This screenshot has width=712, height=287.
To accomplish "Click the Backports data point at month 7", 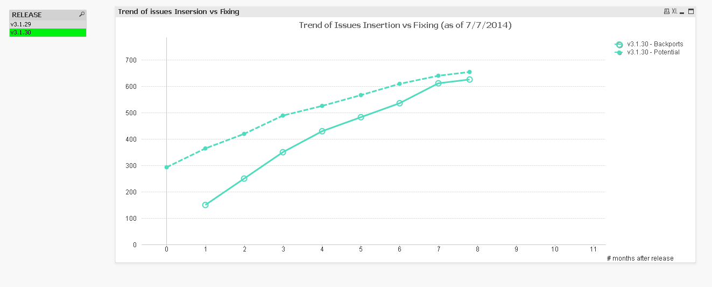I will click(x=438, y=83).
